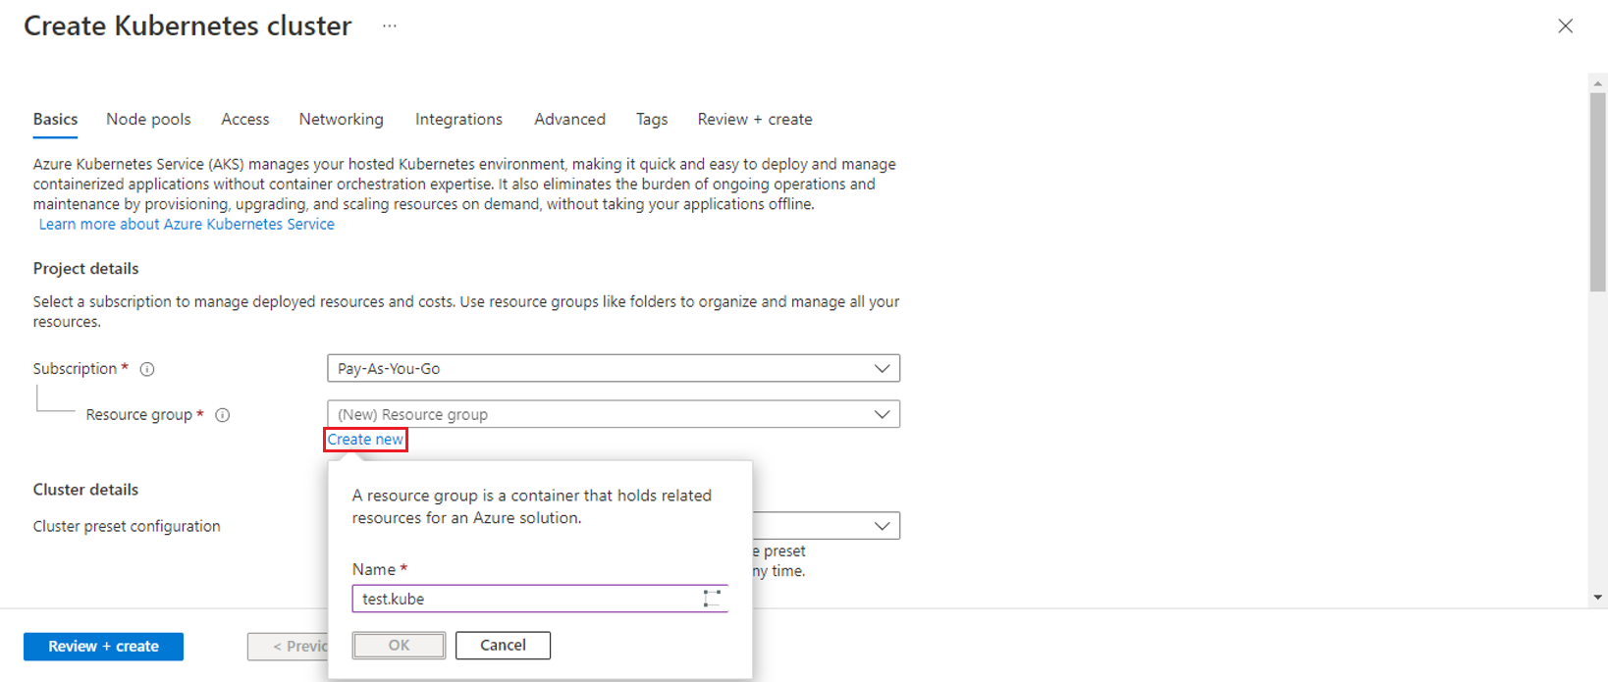
Task: Close the Create Kubernetes cluster pane
Action: 1565,26
